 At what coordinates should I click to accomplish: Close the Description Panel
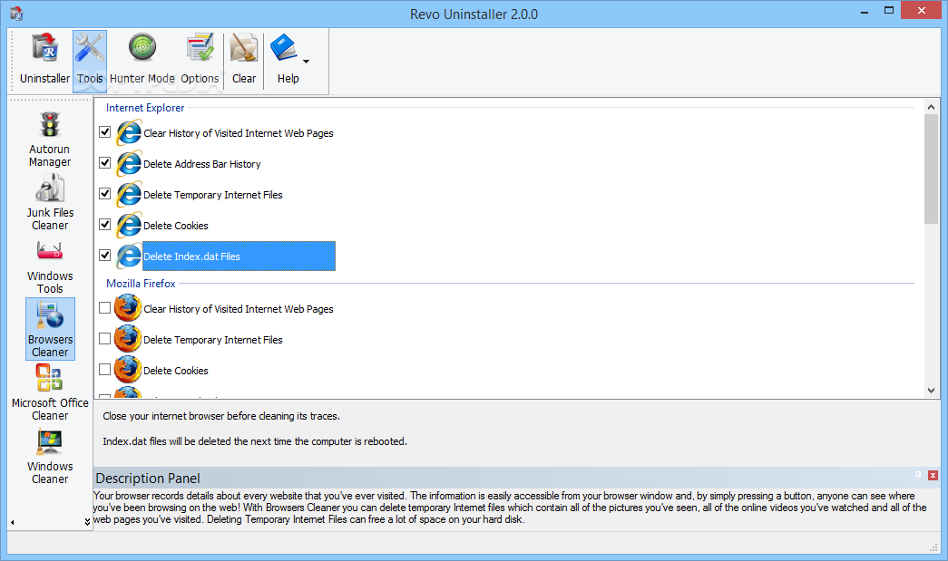pyautogui.click(x=933, y=475)
